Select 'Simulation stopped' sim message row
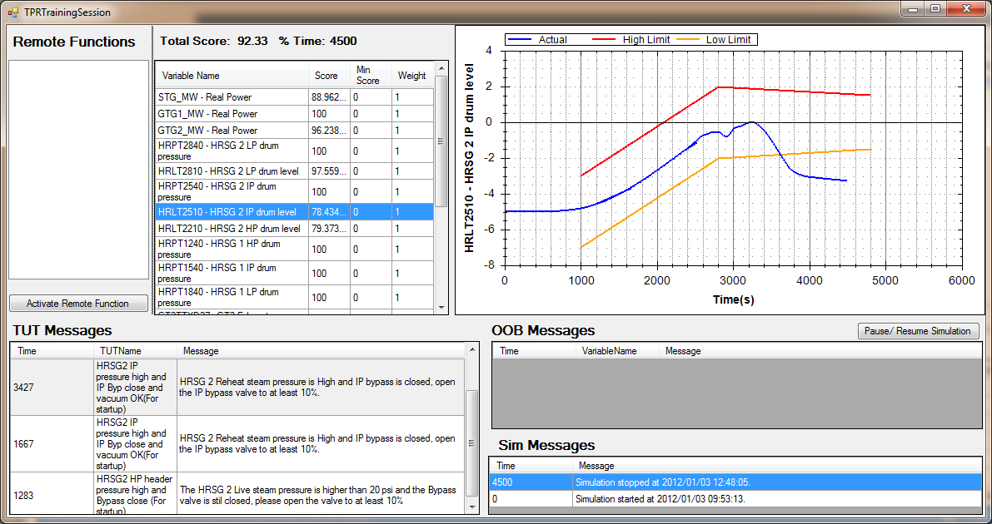Image resolution: width=992 pixels, height=524 pixels. coord(733,482)
